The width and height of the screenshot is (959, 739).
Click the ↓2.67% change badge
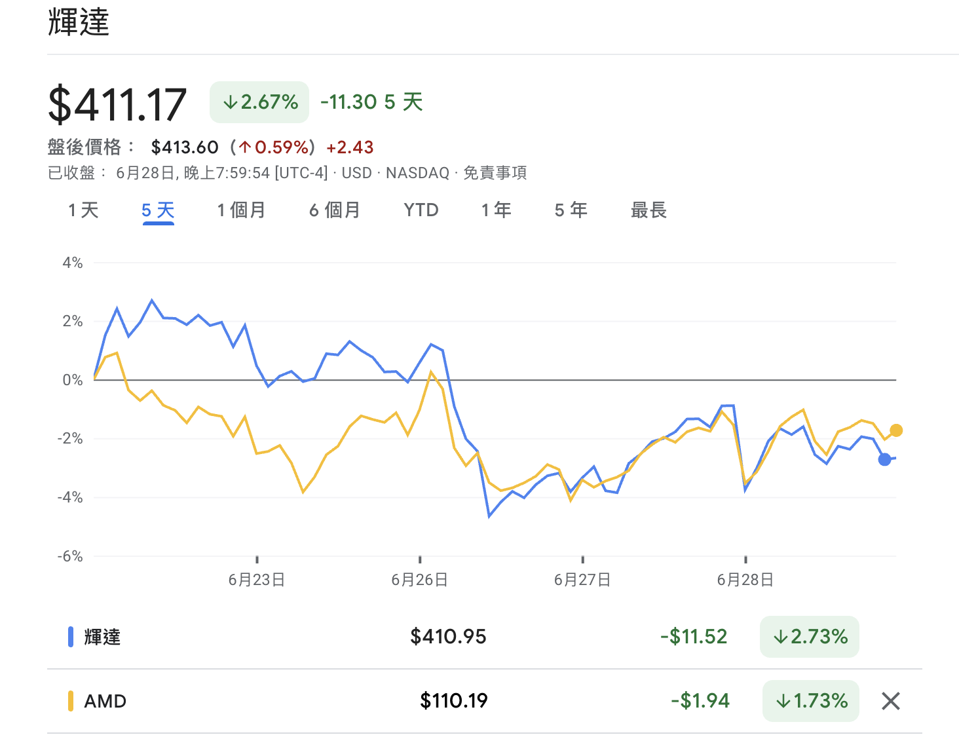point(259,102)
